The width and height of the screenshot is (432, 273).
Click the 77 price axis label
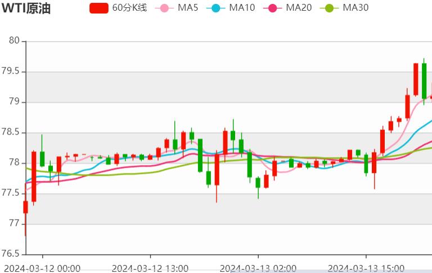point(14,223)
